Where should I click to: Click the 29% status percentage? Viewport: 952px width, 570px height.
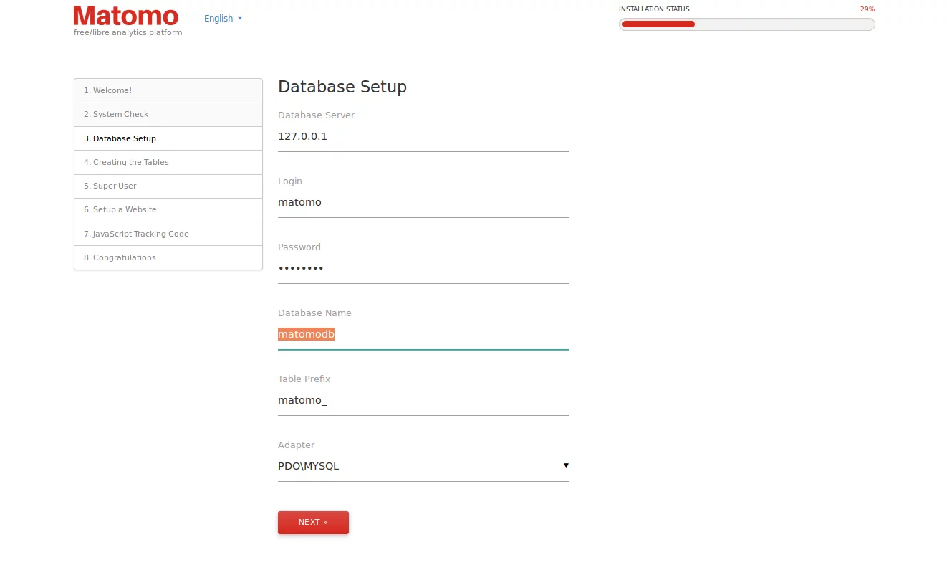[867, 9]
